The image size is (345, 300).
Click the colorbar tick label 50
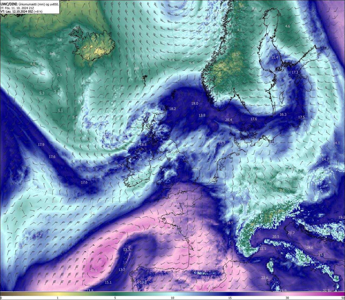343,298
